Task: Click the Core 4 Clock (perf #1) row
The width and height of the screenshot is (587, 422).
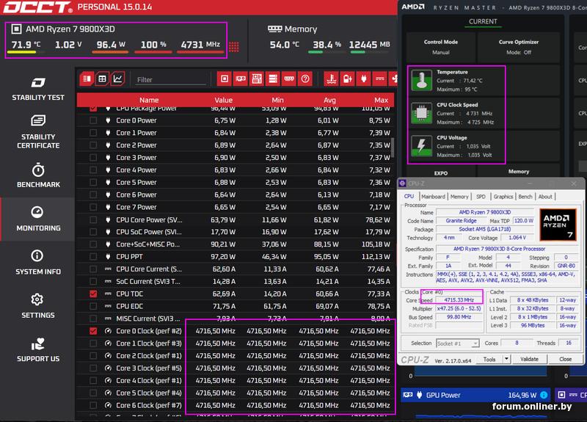Action: point(235,380)
